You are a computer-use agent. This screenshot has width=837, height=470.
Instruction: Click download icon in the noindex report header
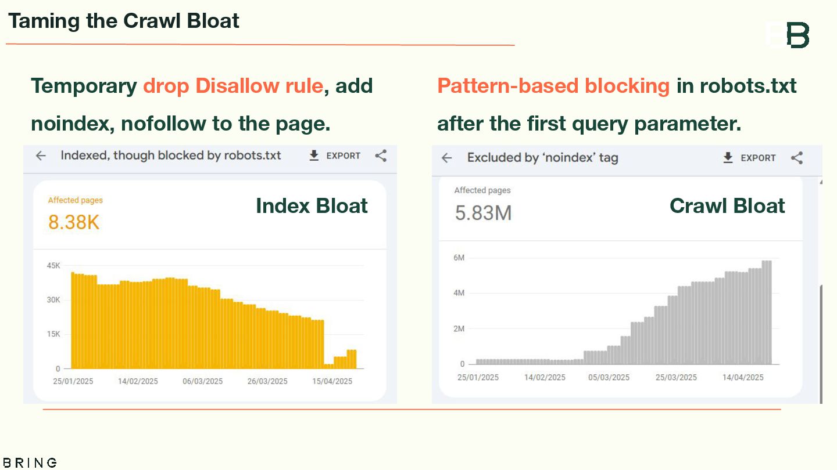(728, 158)
